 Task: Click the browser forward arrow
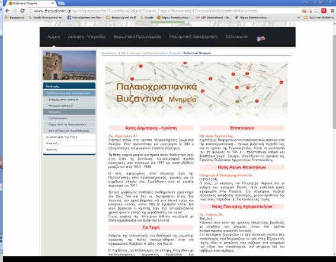[15, 11]
